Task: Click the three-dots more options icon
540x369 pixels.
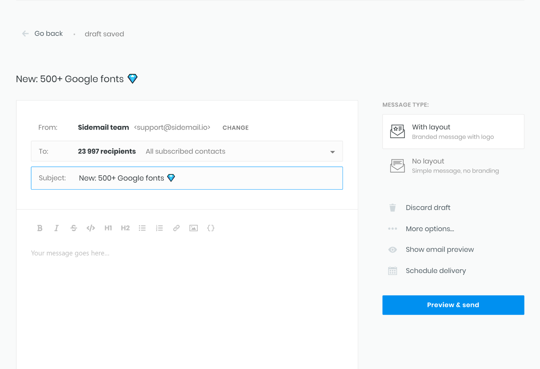Action: [x=393, y=229]
